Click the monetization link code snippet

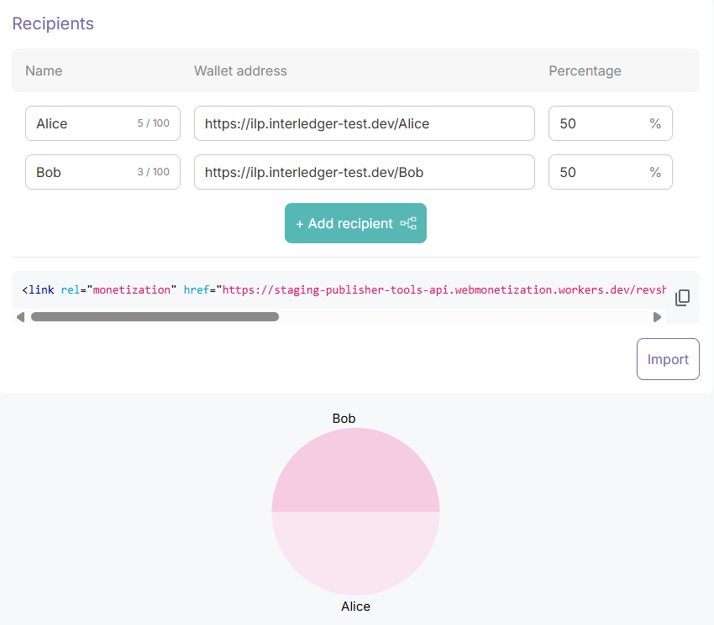[x=344, y=289]
